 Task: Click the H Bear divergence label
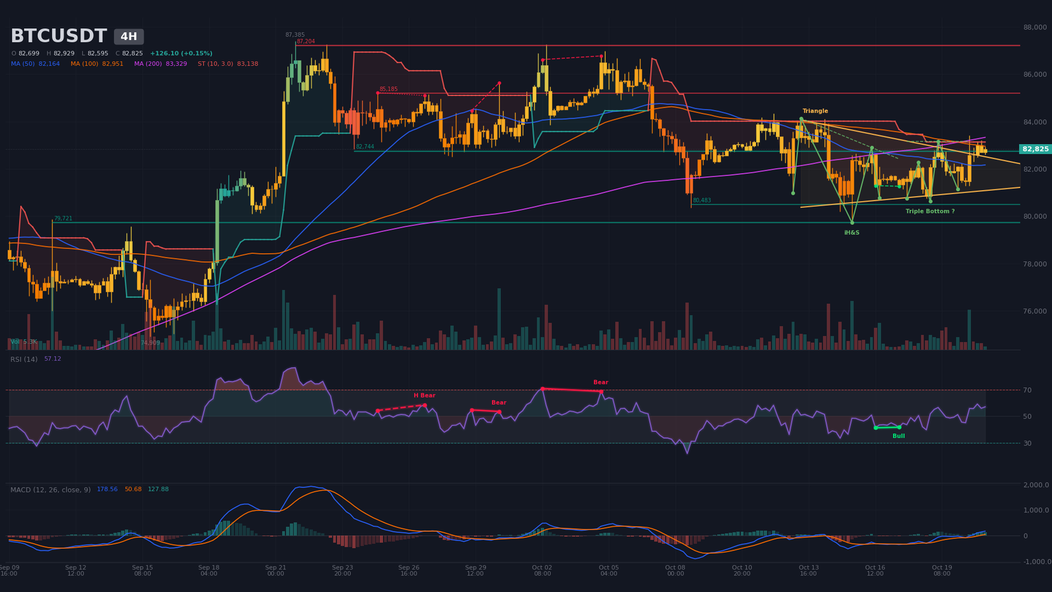[424, 395]
